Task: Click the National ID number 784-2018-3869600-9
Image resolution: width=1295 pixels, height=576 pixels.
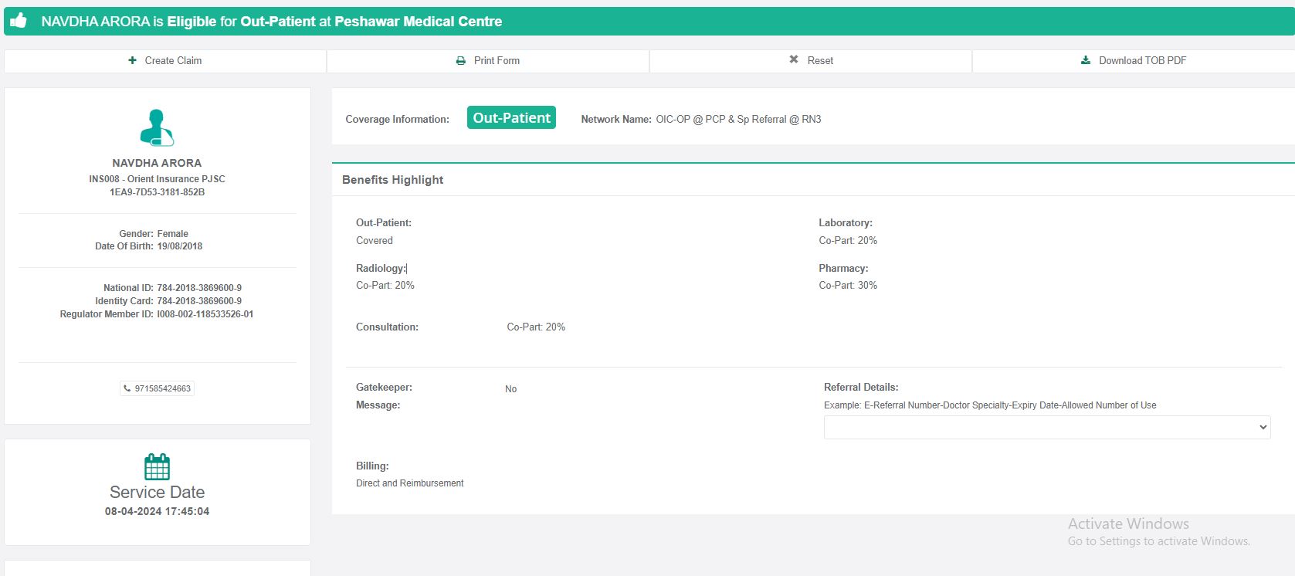Action: click(199, 288)
